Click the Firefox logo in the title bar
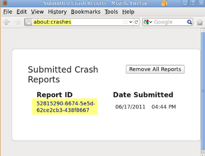This screenshot has width=205, height=156. (x=5, y=2)
